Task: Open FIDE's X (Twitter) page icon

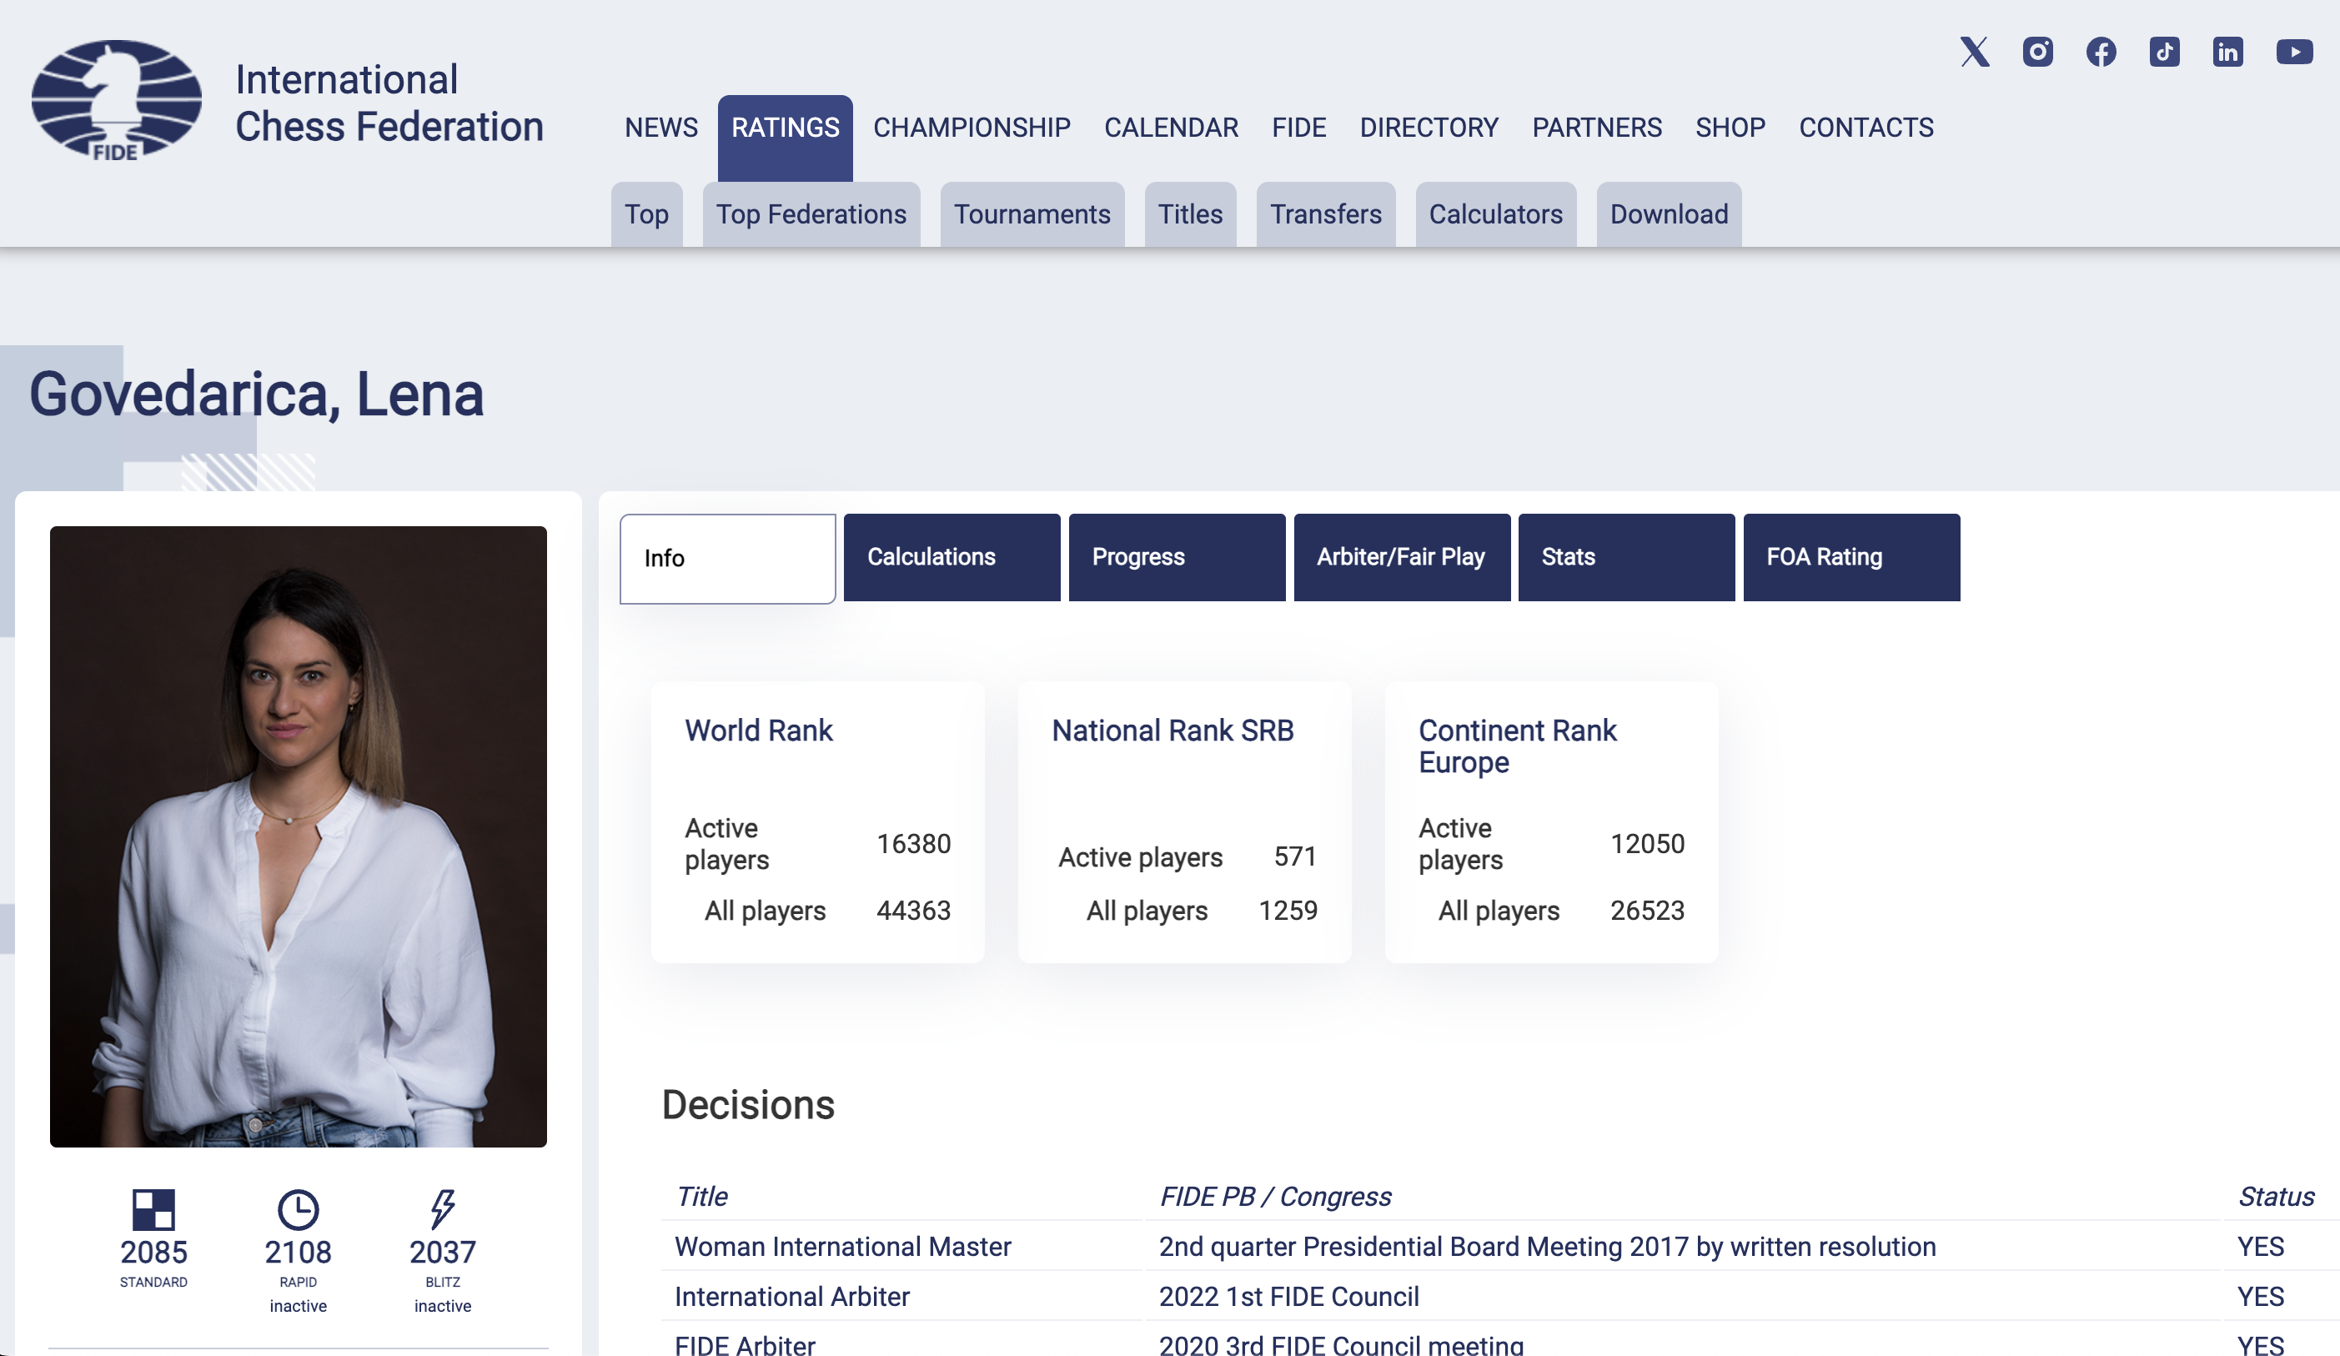Action: [x=1974, y=52]
